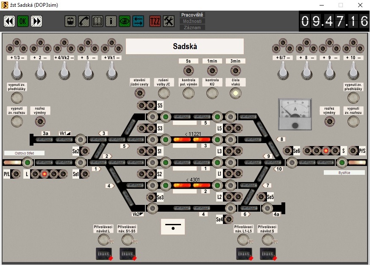
Task: Open the train icon in toolbar
Action: (70, 21)
